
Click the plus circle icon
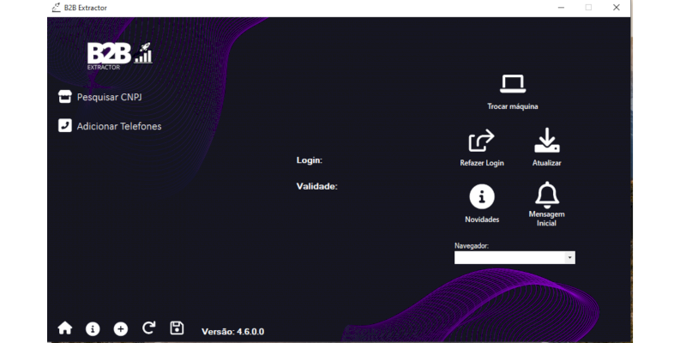[x=121, y=329]
